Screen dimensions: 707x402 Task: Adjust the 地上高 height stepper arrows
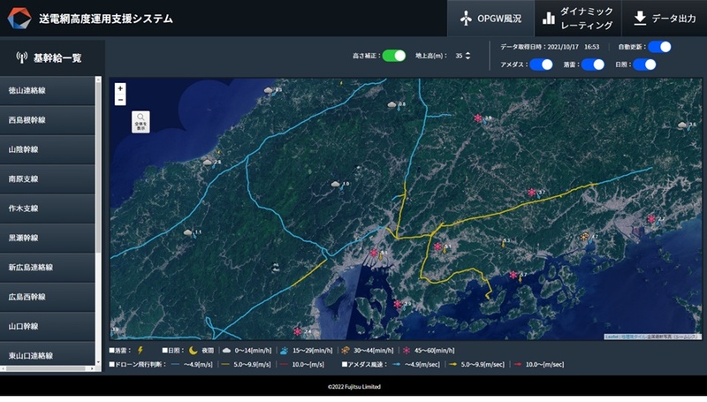pyautogui.click(x=468, y=56)
